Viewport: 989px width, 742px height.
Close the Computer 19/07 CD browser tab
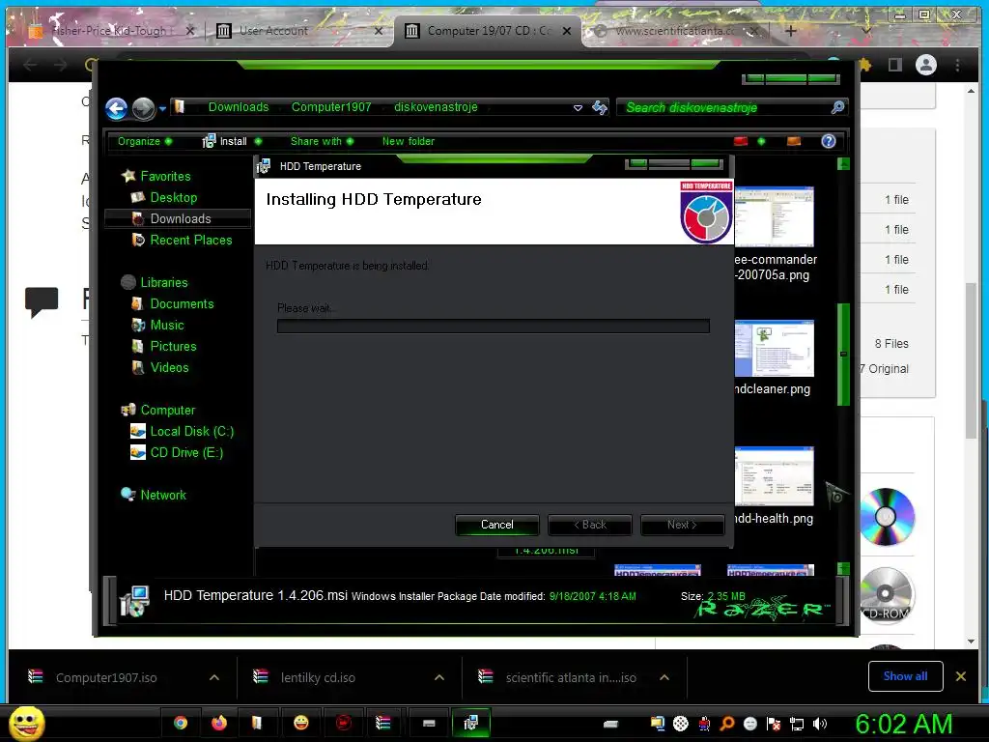(567, 30)
